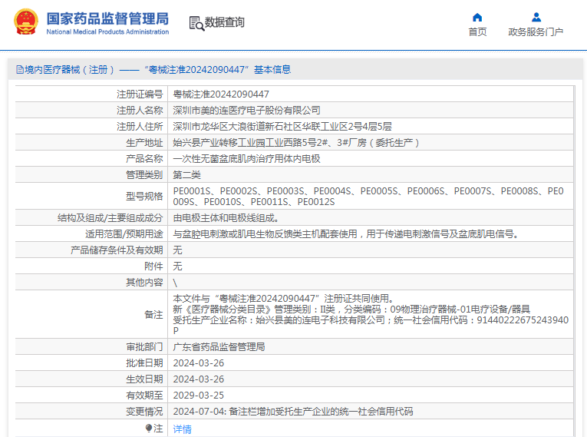Click product name 一次性无菌盆底肌肉治疗用体内电极
Image resolution: width=587 pixels, height=437 pixels.
point(247,159)
